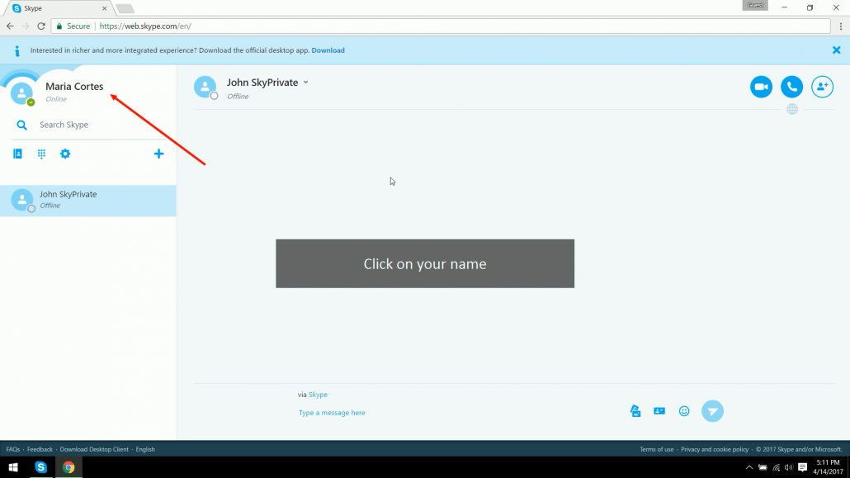Close the download app banner

tap(836, 50)
